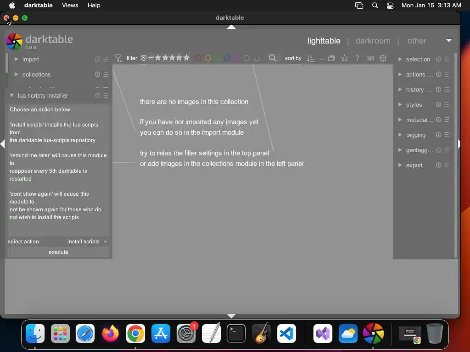
Task: Expand the styles module
Action: pyautogui.click(x=400, y=104)
